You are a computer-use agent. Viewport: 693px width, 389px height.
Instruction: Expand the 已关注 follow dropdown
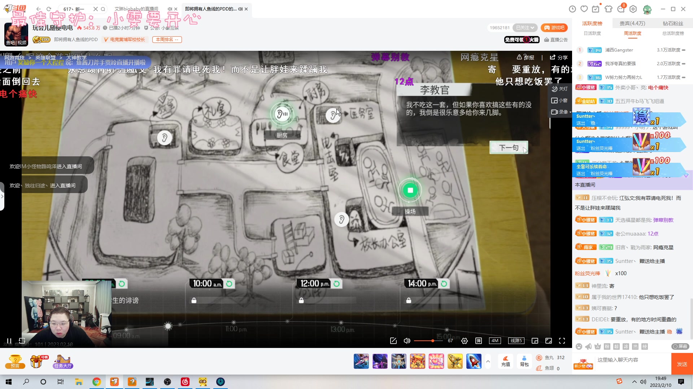point(524,27)
